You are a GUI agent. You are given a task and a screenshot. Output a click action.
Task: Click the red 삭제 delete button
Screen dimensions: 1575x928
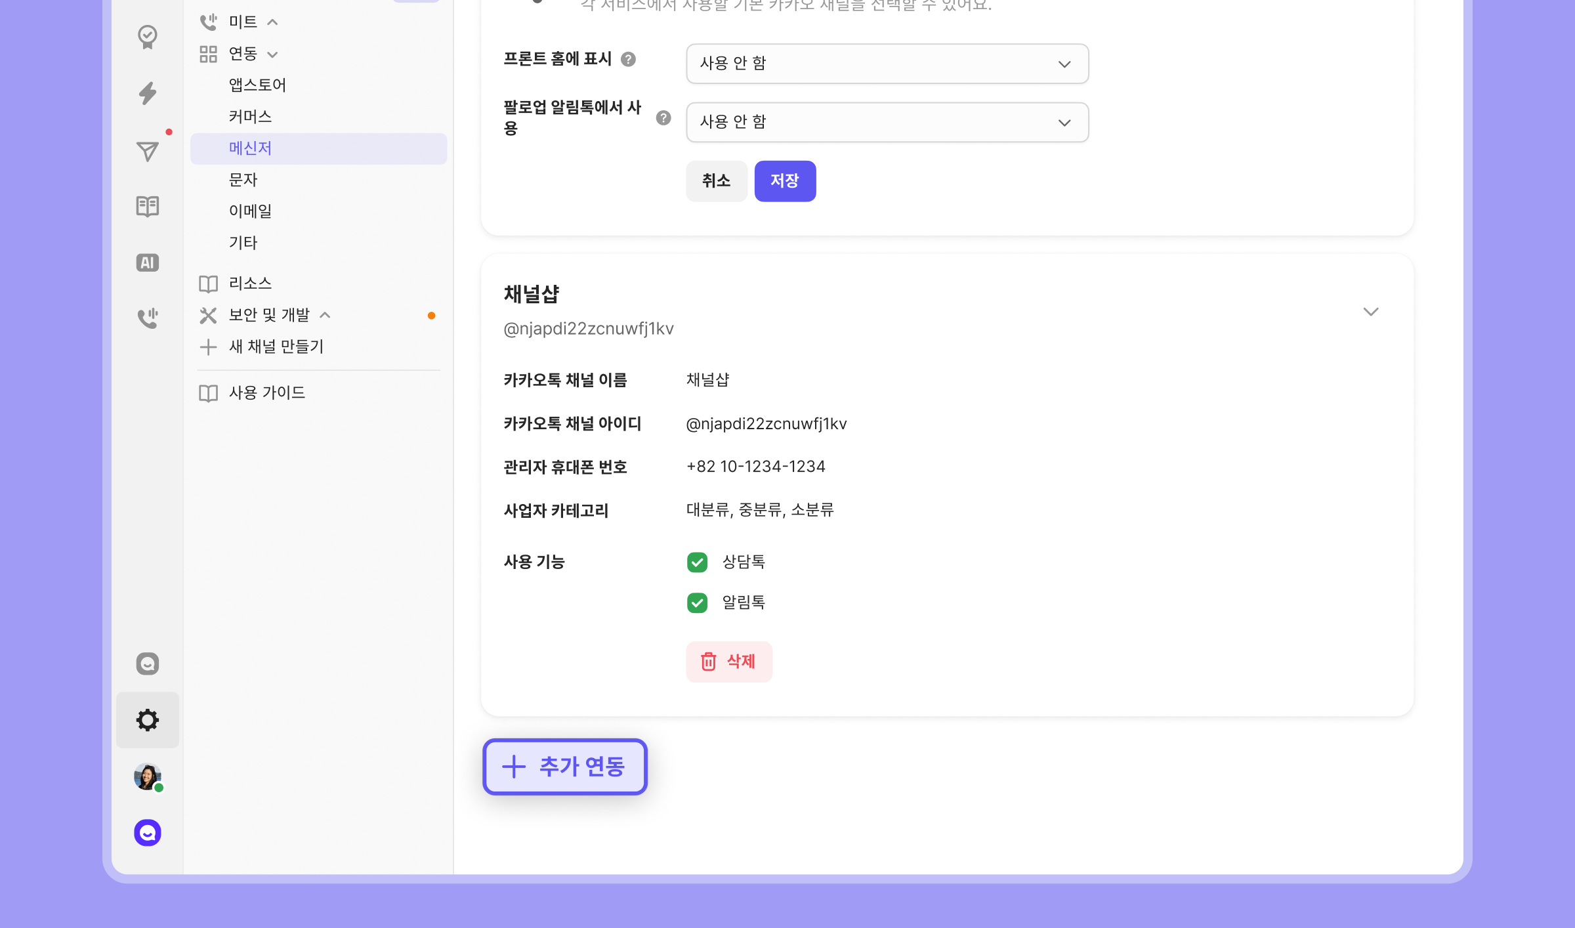pyautogui.click(x=729, y=662)
